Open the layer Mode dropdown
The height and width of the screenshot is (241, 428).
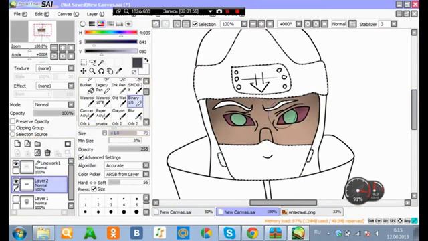pos(71,104)
